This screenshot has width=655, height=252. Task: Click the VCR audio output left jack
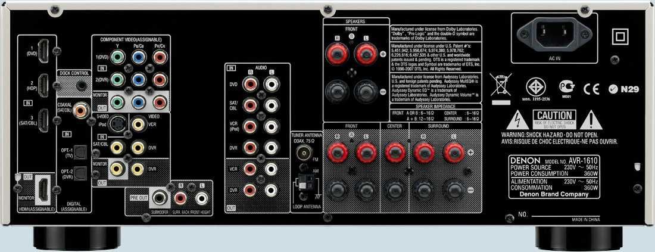tap(272, 169)
